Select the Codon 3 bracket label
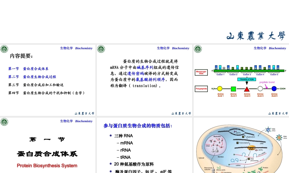 pos(247,74)
